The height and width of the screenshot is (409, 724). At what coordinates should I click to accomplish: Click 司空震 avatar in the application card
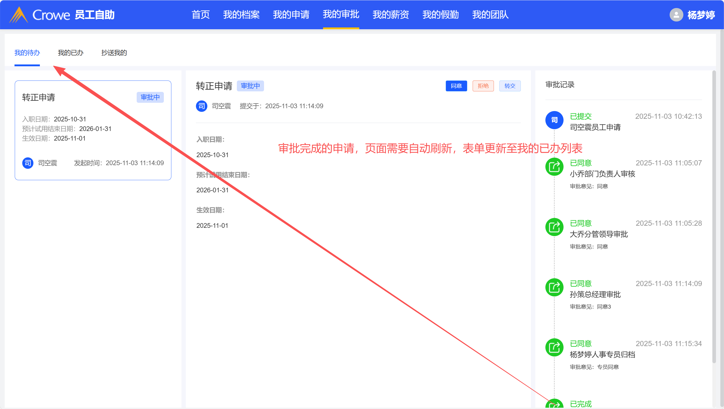click(28, 163)
